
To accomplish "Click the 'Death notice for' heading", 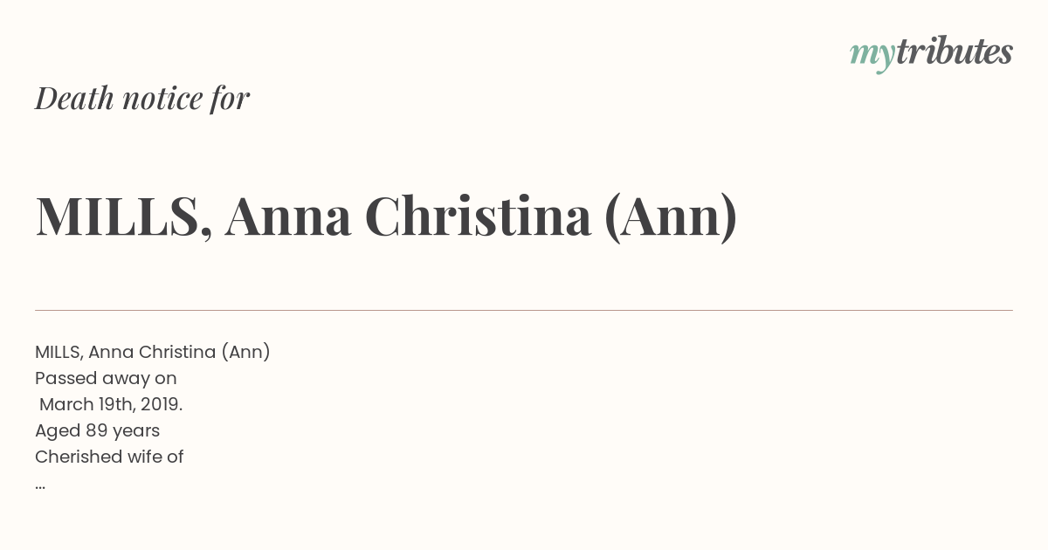I will [x=142, y=99].
